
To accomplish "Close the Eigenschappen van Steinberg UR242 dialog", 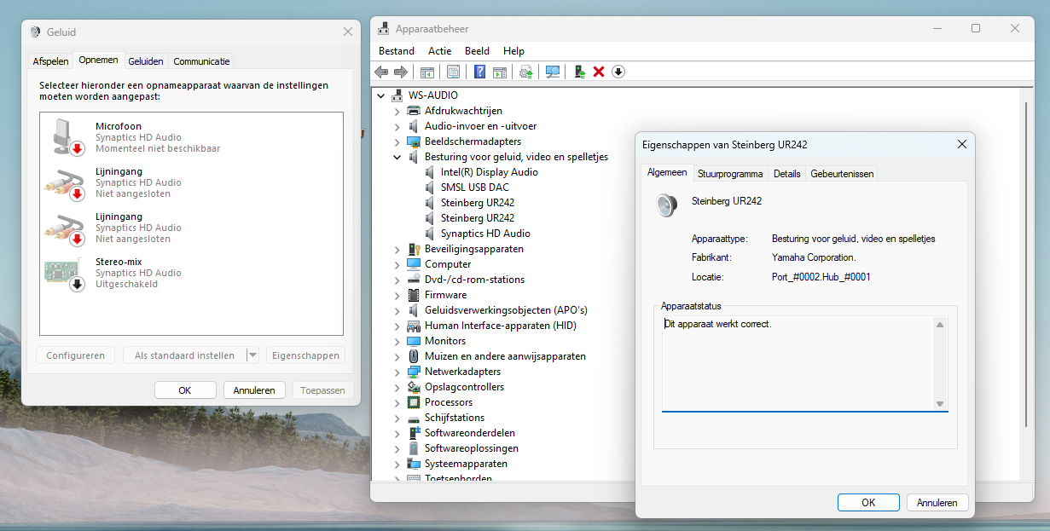I will [961, 145].
